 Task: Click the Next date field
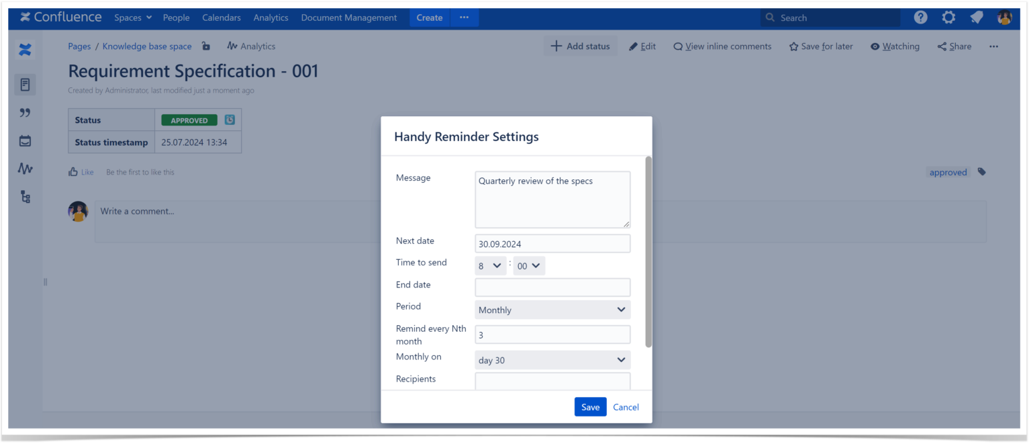point(552,243)
